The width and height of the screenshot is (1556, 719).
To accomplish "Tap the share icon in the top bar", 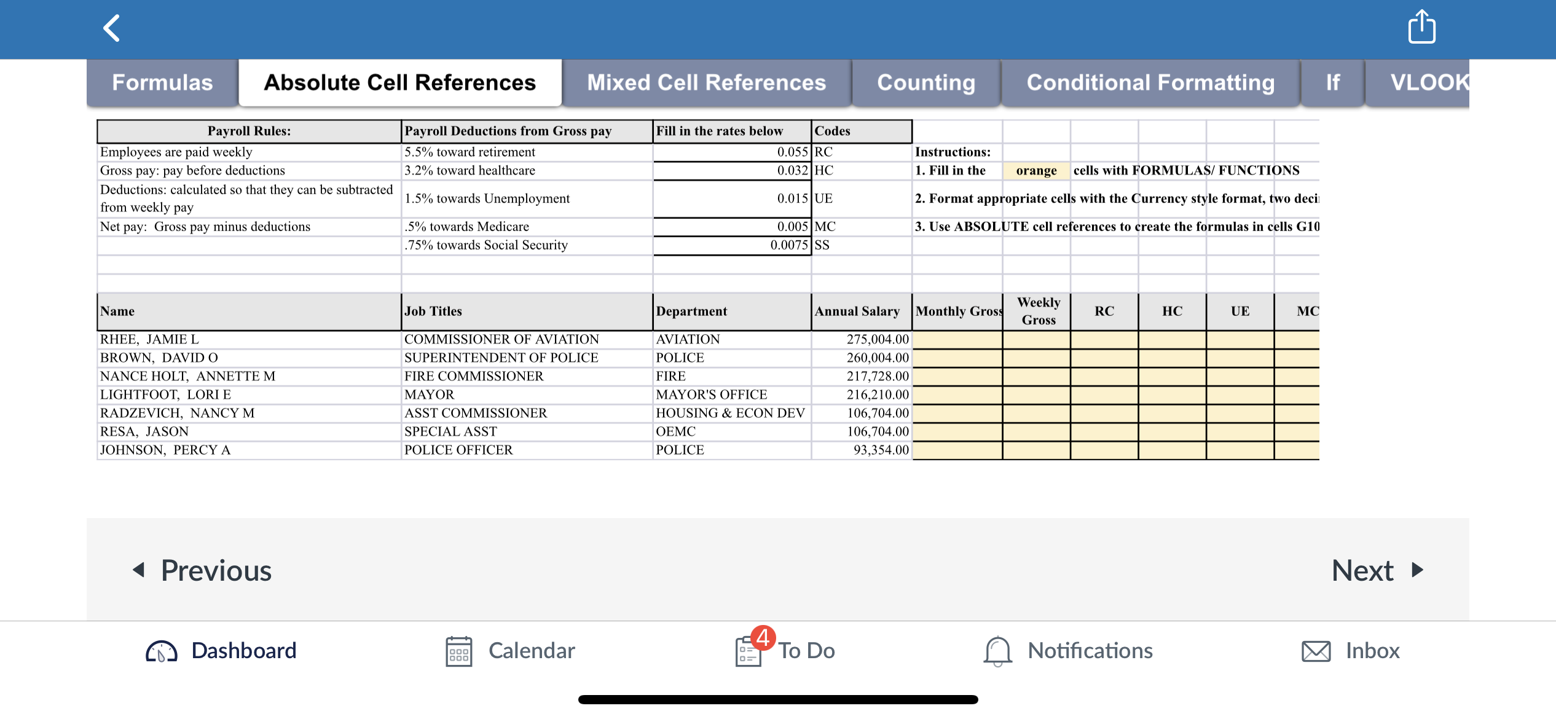I will point(1421,27).
